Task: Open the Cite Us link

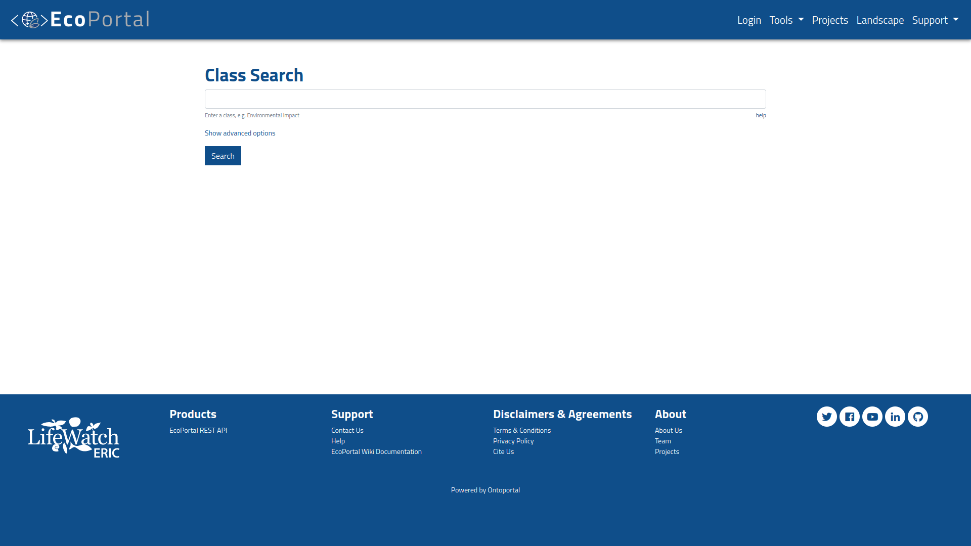Action: 503,451
